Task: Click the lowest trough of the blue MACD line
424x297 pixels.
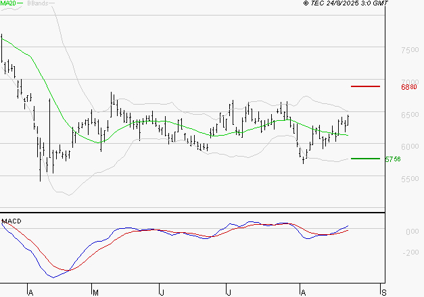Action: click(53, 277)
